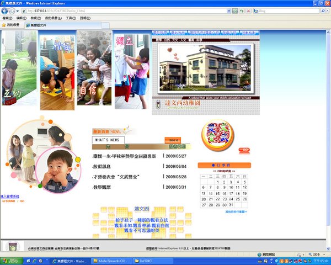Image resolution: width=331 pixels, height=265 pixels.
Task: Click the Internet zone globe status icon
Action: (x=259, y=255)
